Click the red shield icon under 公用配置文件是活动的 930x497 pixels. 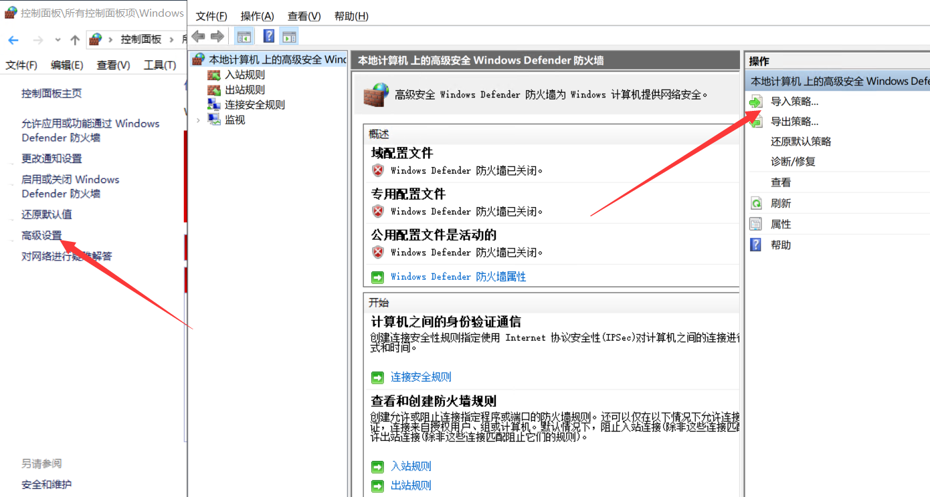(x=378, y=252)
